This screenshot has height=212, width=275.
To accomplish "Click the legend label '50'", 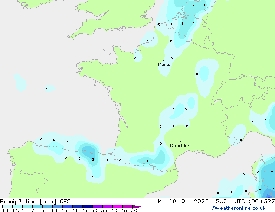I will click(134, 210).
